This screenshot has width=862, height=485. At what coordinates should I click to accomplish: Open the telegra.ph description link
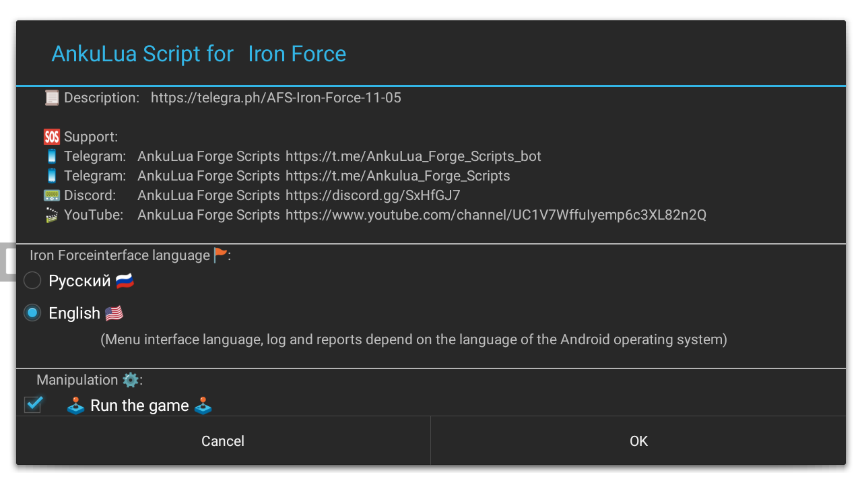tap(275, 98)
